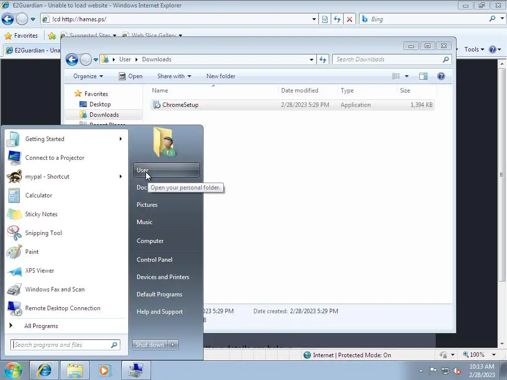
Task: Click Explorer window back arrow button
Action: tap(72, 59)
